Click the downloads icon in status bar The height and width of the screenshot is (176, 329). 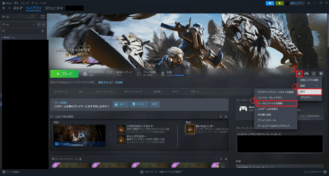pyautogui.click(x=142, y=172)
